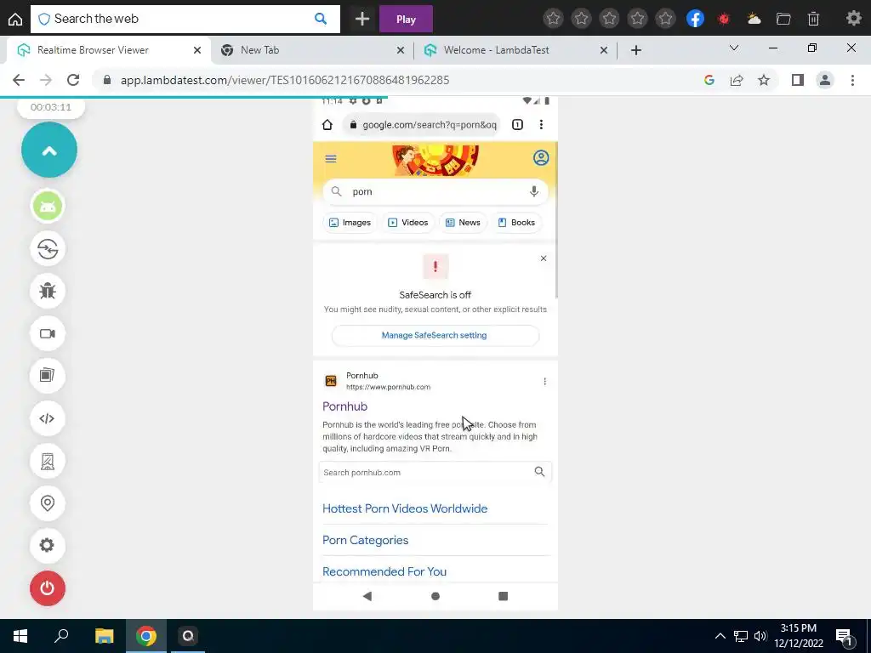The height and width of the screenshot is (653, 871).
Task: Open the switch device icon in the sidebar
Action: click(x=48, y=249)
